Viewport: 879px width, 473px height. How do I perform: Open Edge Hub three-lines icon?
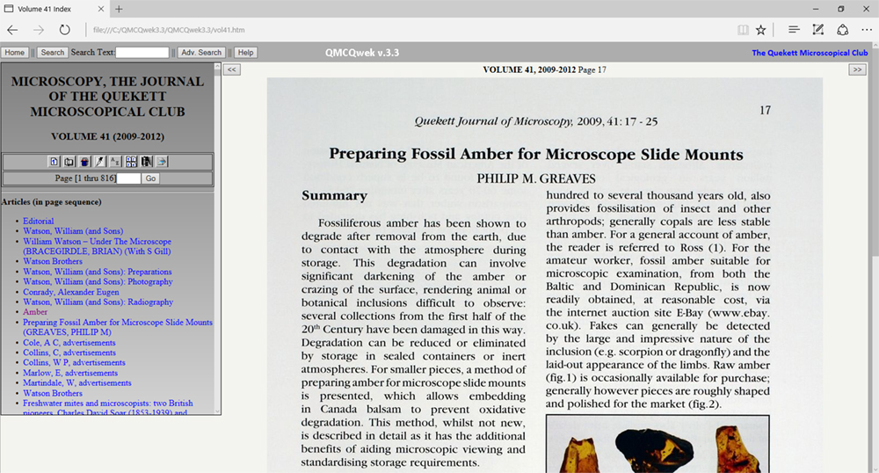pyautogui.click(x=794, y=29)
